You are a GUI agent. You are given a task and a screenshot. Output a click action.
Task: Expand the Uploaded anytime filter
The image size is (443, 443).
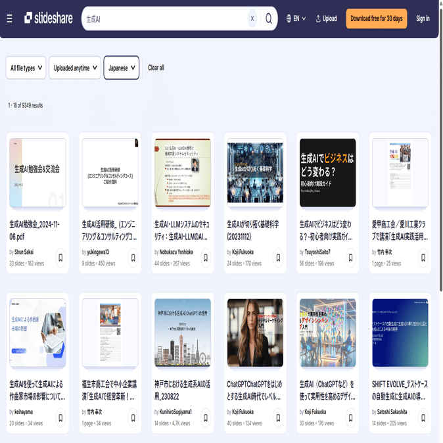[x=75, y=68]
